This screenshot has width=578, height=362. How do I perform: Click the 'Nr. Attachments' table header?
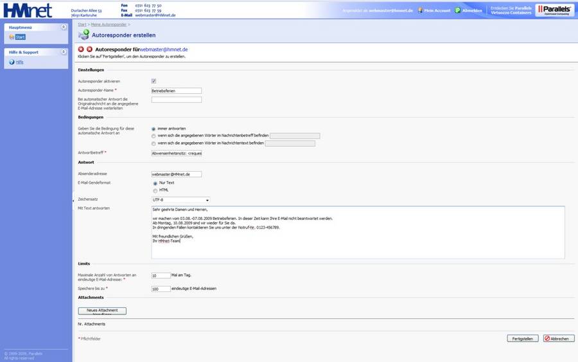click(x=91, y=324)
